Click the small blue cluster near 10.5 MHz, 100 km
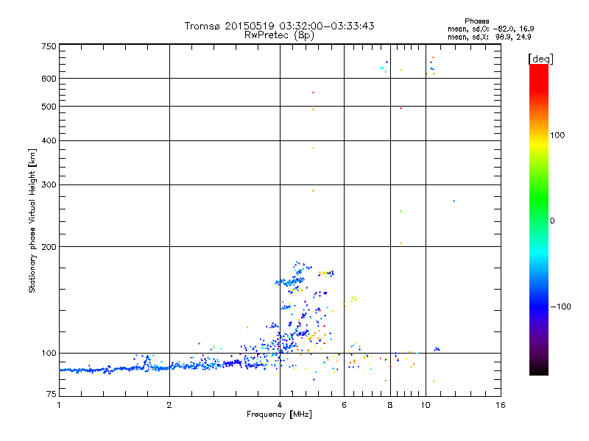Screen dimensions: 589x441 point(437,349)
